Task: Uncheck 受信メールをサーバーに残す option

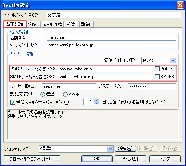Action: [x=13, y=102]
